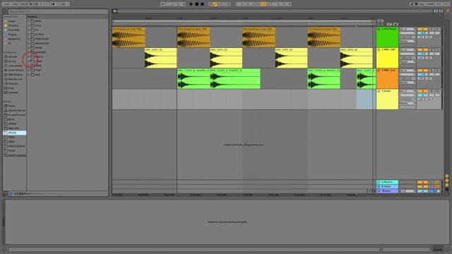Toggle the track 4 Audio activator button
The height and width of the screenshot is (254, 452).
422,91
